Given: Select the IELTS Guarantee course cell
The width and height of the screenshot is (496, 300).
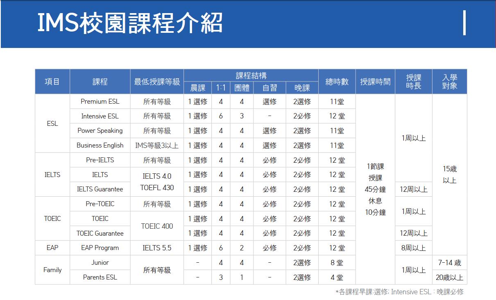Looking at the screenshot, I should click(100, 189).
